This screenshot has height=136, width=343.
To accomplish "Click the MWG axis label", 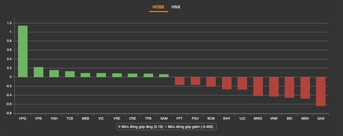I will tap(258, 119).
